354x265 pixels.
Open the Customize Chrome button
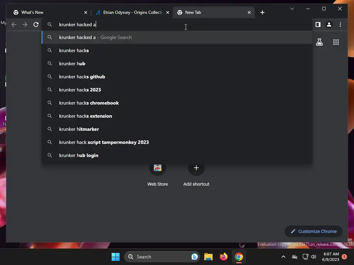(x=314, y=232)
